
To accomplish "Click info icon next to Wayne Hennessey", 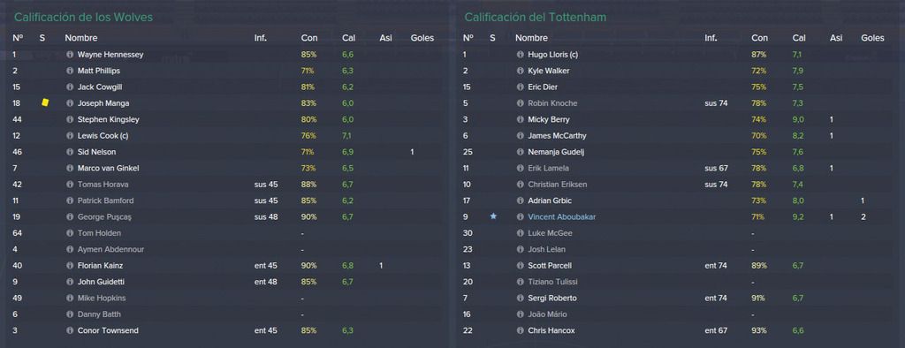I will [x=70, y=55].
